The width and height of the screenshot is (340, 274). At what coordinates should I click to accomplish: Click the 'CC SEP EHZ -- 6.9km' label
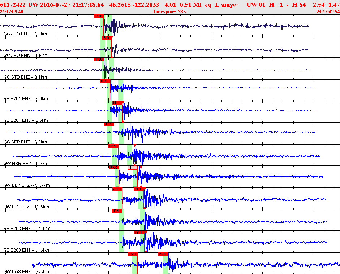[x=25, y=142]
